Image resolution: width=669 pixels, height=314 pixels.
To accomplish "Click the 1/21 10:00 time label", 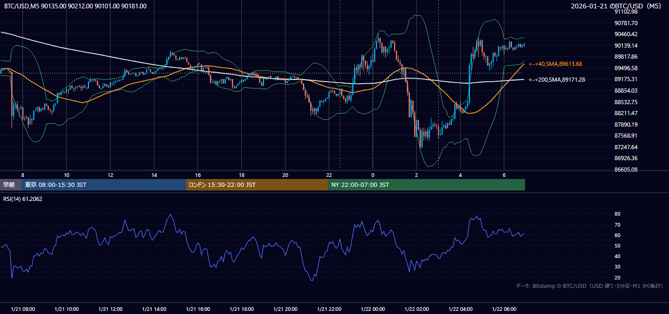I will pos(66,309).
